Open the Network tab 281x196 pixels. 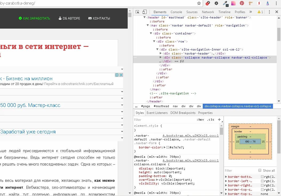pos(208,12)
